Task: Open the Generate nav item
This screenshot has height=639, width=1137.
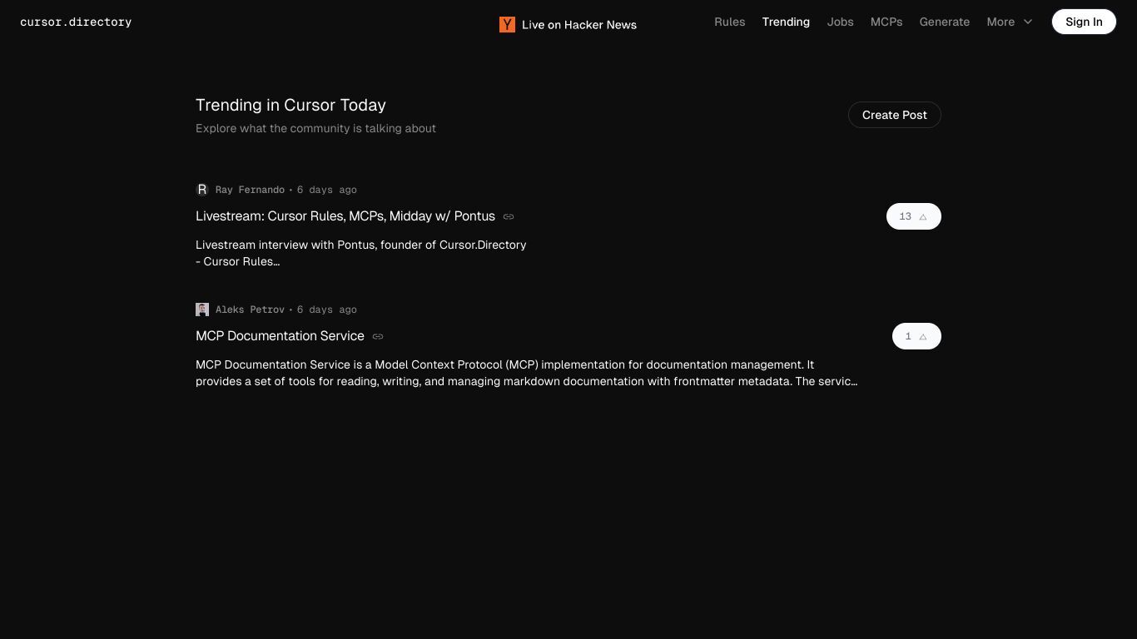Action: (945, 22)
